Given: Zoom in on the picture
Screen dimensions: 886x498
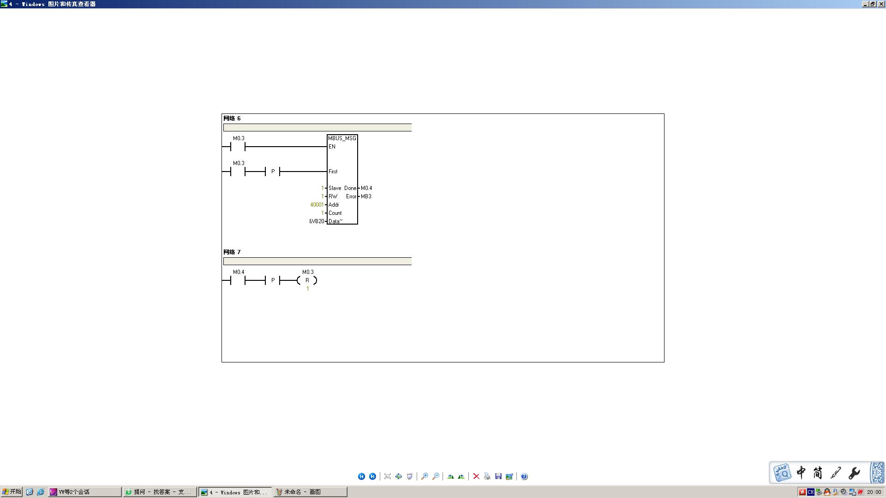Looking at the screenshot, I should (x=425, y=476).
